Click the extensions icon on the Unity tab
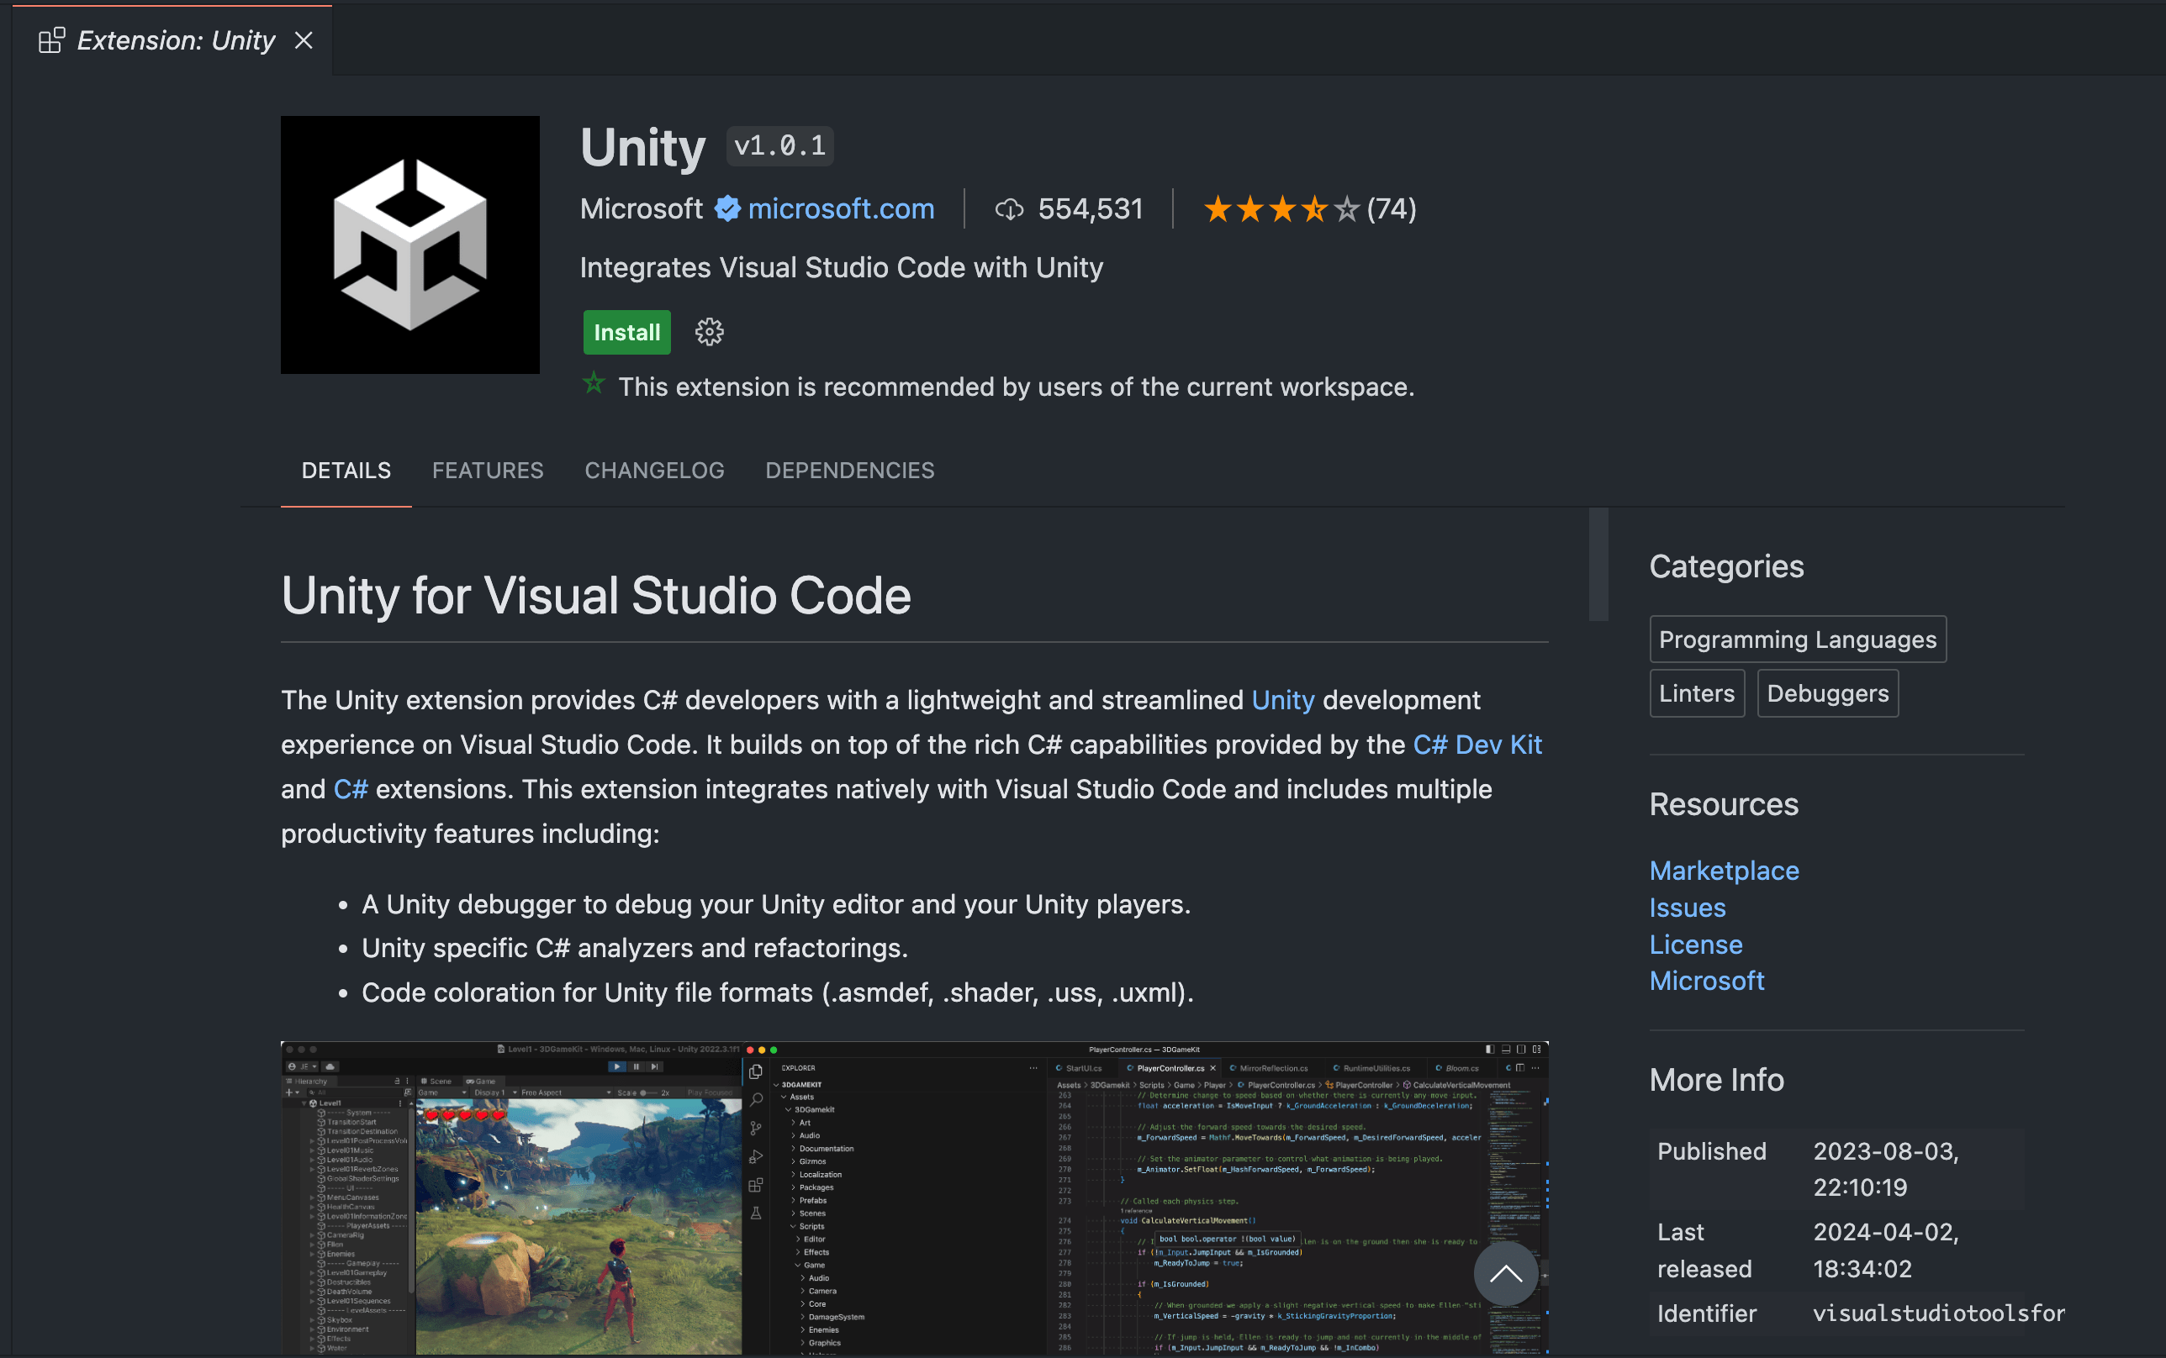2166x1358 pixels. 50,39
